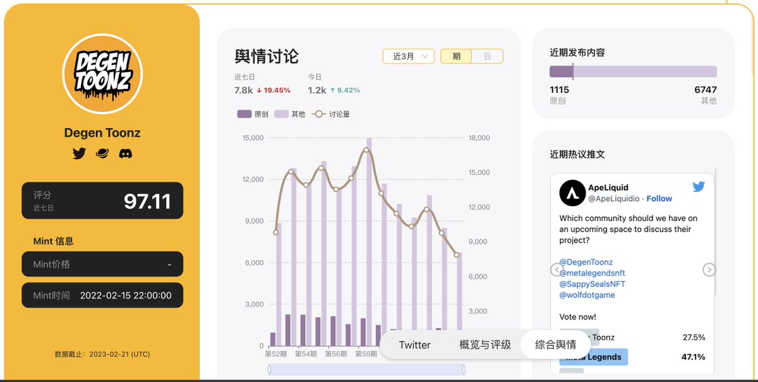Screen dimensions: 758x382
Task: Click the first data point on 讨论量 line
Action: click(275, 232)
